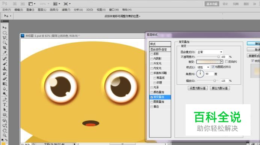The height and width of the screenshot is (145, 260).
Task: Click the 不透明度 opacity slider handle
Action: click(219, 57)
